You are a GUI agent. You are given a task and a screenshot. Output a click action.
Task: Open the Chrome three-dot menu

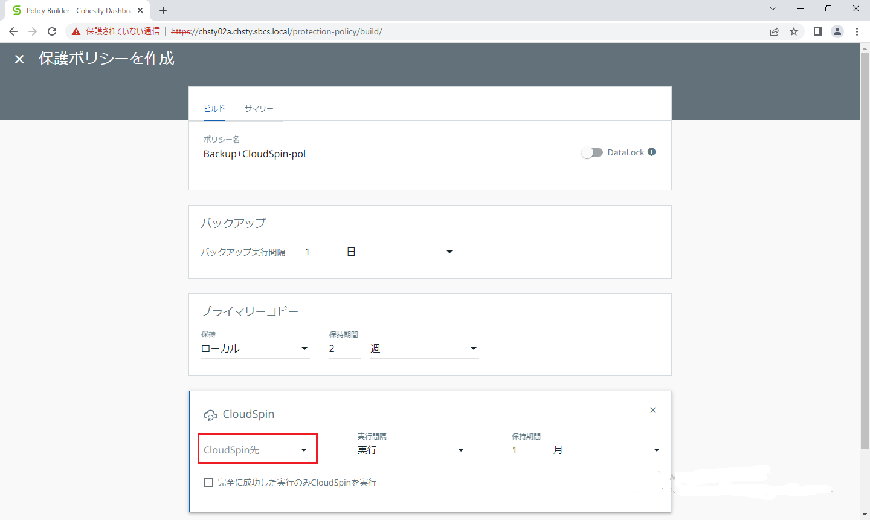[x=857, y=31]
